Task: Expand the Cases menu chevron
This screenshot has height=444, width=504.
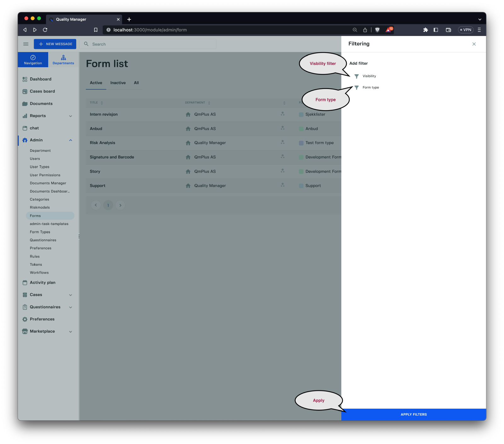Action: click(x=71, y=295)
